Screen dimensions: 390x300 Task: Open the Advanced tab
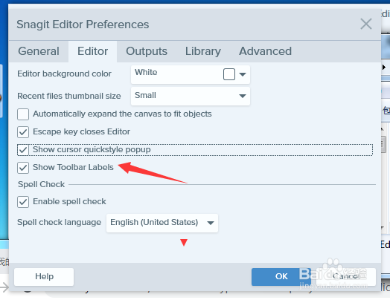tap(265, 51)
